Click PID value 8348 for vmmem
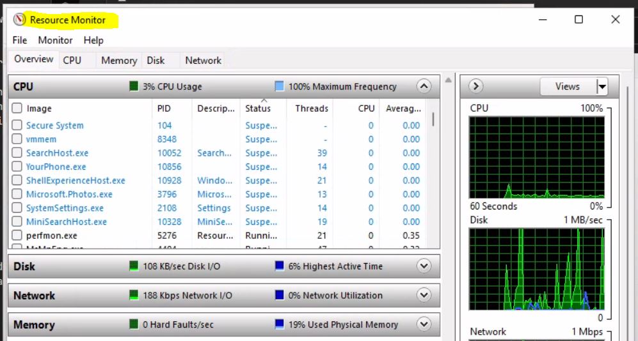This screenshot has height=341, width=638. pos(167,139)
